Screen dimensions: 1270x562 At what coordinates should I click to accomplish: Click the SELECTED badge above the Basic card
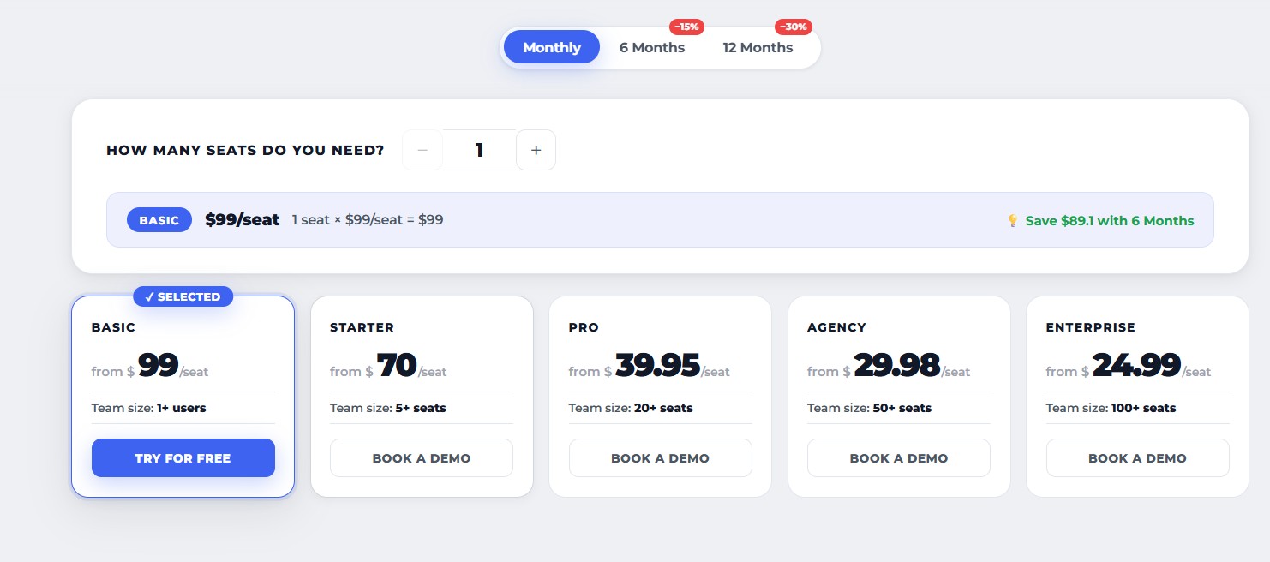coord(183,296)
